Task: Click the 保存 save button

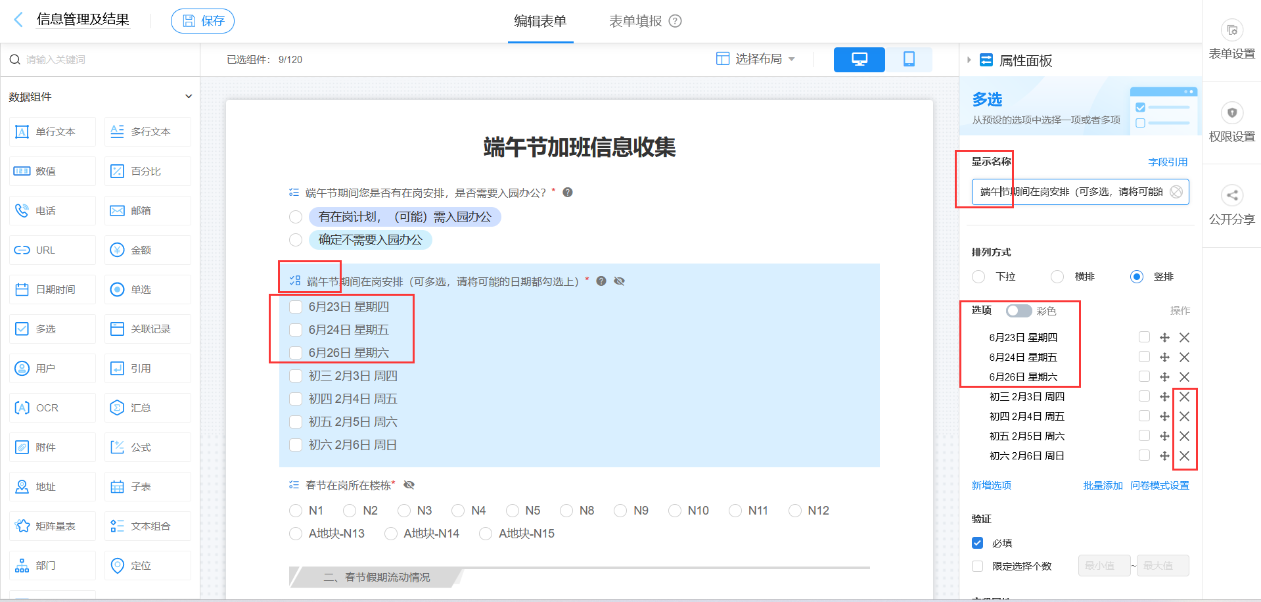Action: pos(202,20)
